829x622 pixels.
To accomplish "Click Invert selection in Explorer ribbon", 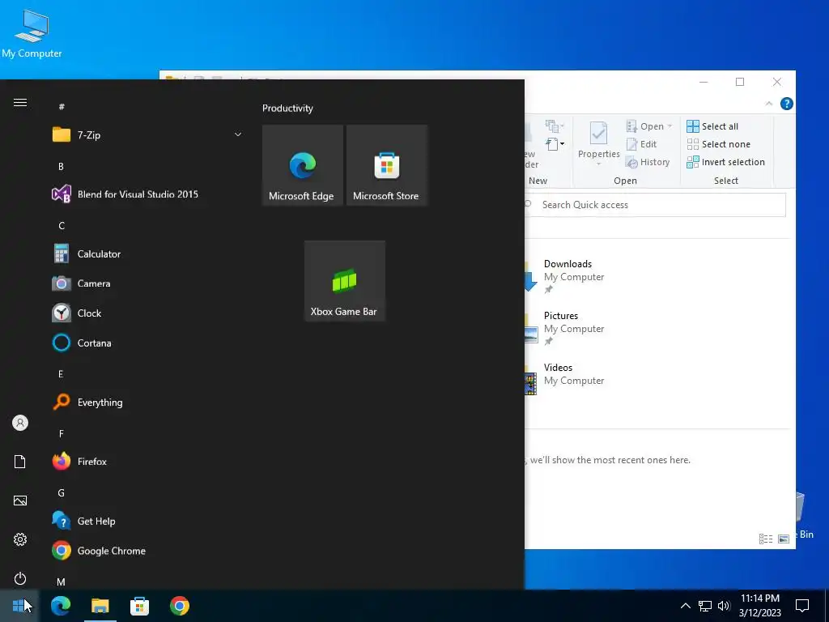I will pos(725,162).
